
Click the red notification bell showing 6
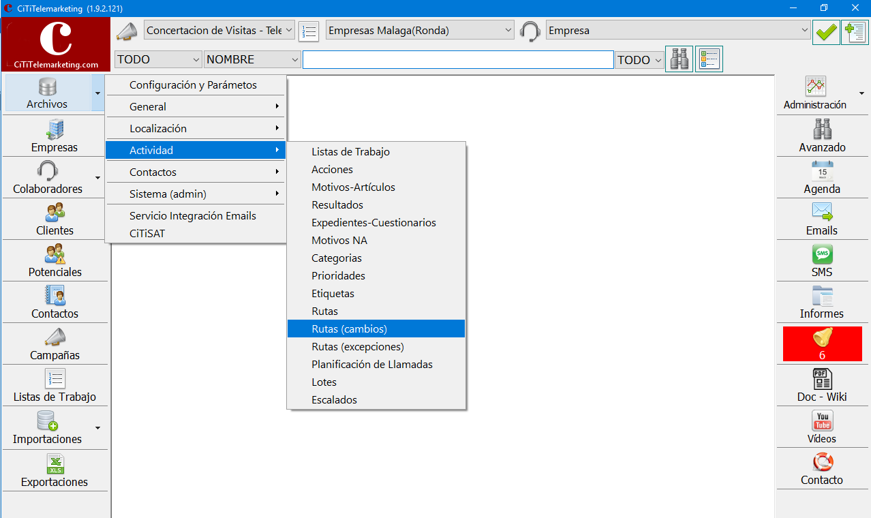point(823,344)
